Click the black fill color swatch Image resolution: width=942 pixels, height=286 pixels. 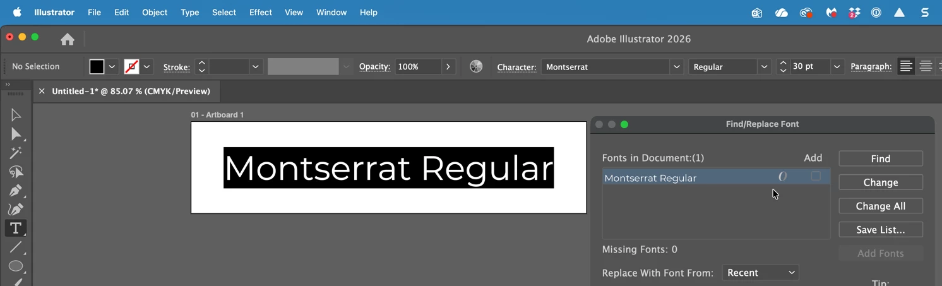(97, 66)
